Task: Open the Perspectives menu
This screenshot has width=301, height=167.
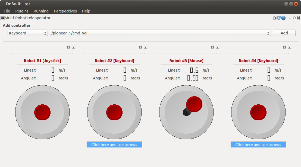Action: pyautogui.click(x=65, y=11)
